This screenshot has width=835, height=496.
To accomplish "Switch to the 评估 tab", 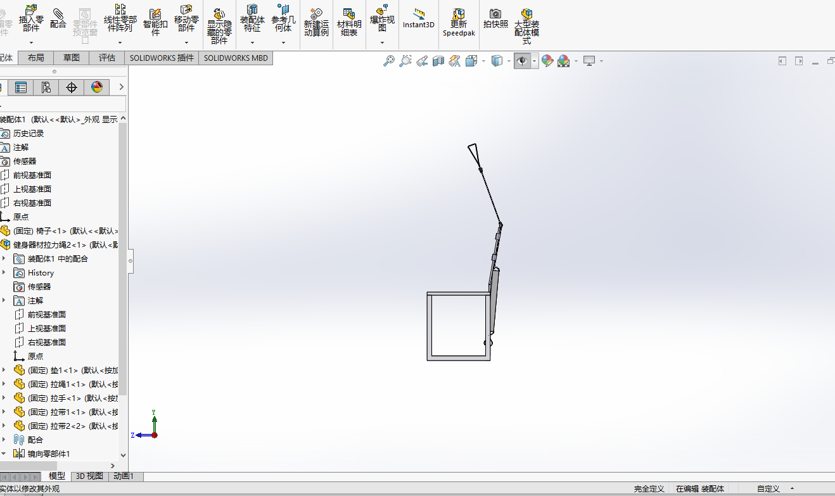I will 107,58.
